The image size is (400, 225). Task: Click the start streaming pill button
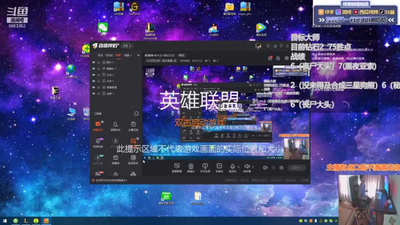point(296,167)
